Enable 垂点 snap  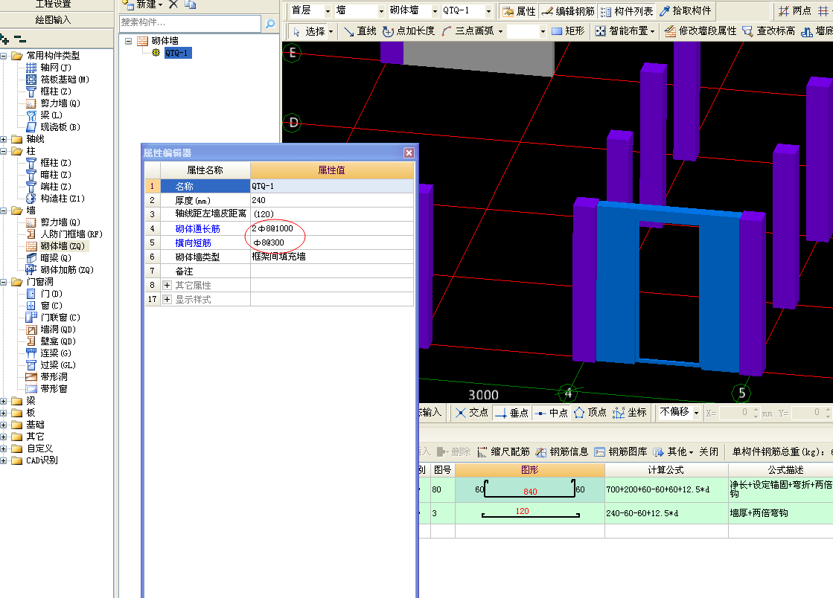pyautogui.click(x=511, y=413)
